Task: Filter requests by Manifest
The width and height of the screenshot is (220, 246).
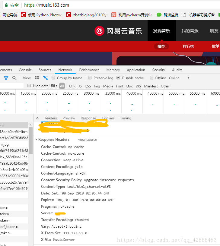Action: tap(151, 86)
